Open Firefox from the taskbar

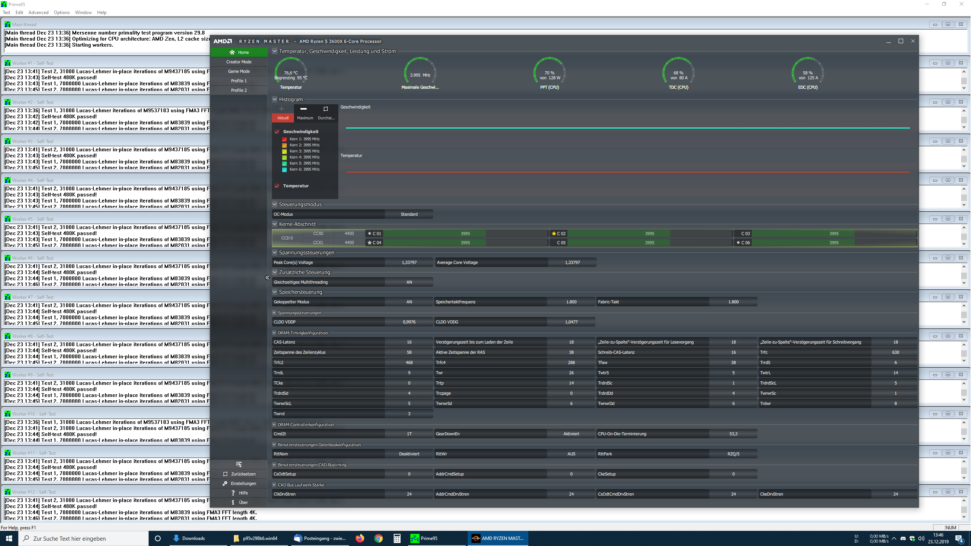click(x=360, y=538)
